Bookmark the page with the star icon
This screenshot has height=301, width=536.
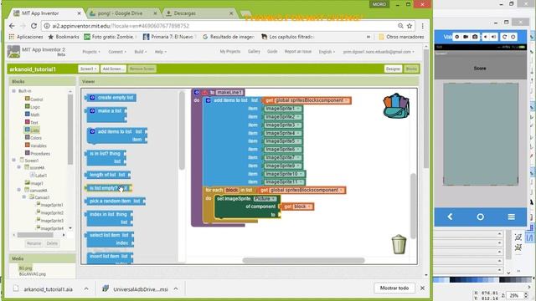410,26
